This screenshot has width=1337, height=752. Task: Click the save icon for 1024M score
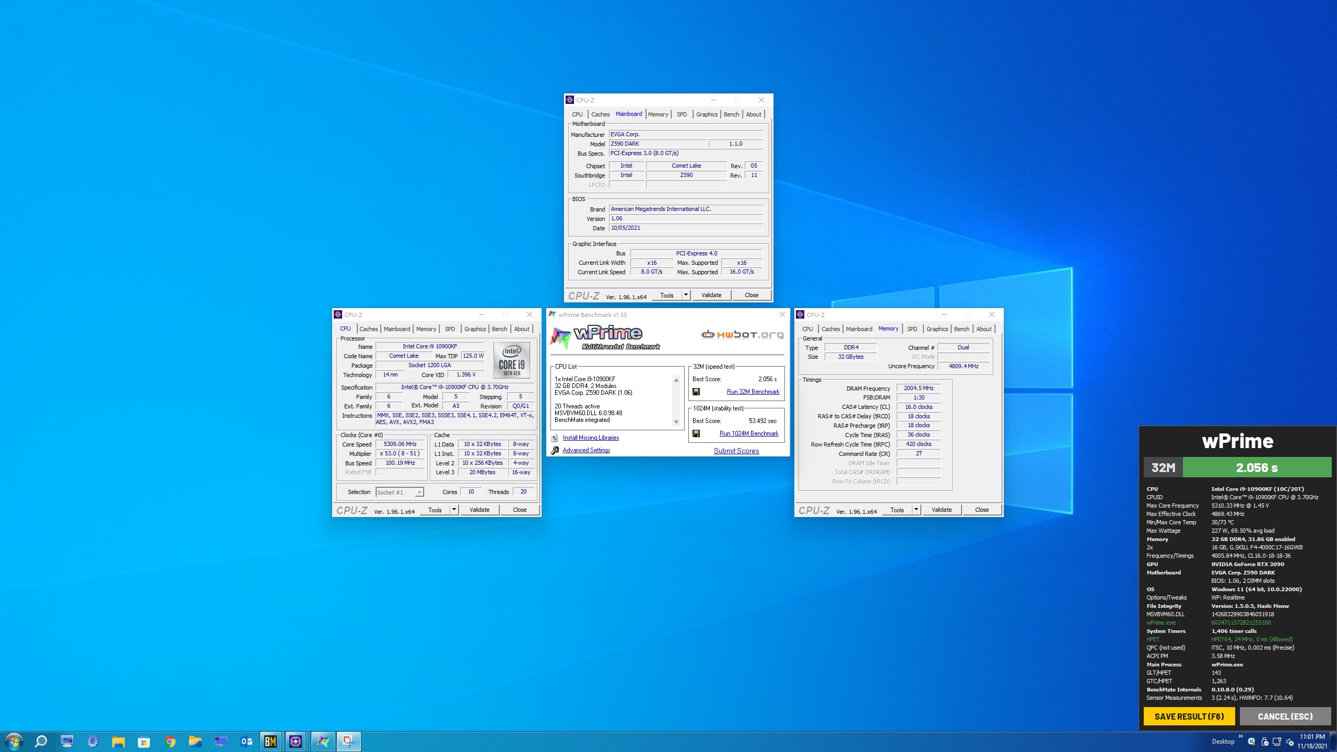[x=696, y=433]
